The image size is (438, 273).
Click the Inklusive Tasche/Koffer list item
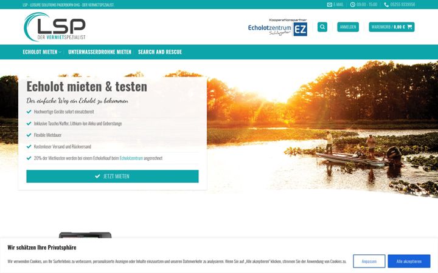point(78,123)
